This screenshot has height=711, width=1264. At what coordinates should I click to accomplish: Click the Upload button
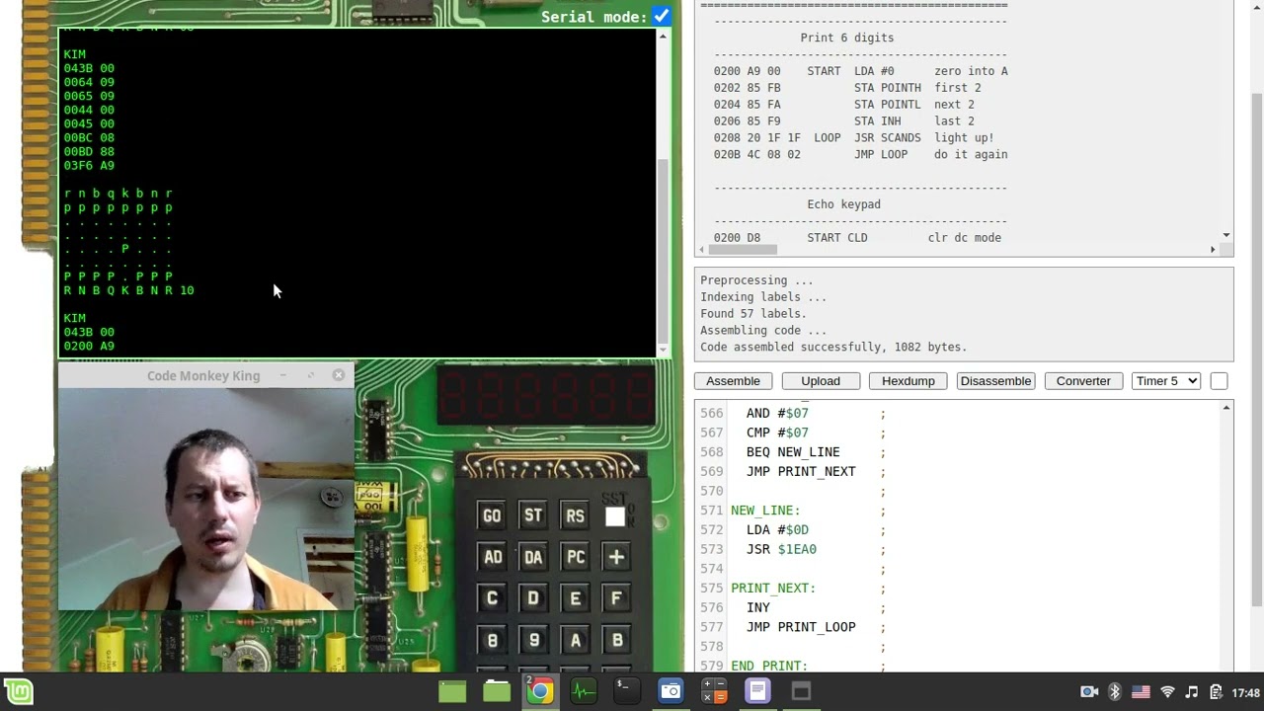[821, 381]
